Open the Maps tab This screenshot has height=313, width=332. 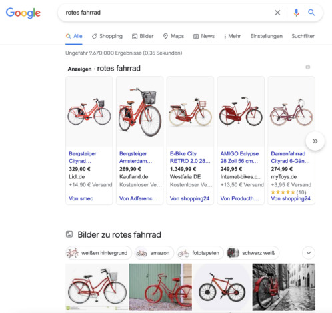click(x=173, y=36)
